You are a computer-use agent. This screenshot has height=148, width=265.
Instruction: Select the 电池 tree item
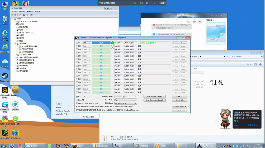[21, 30]
